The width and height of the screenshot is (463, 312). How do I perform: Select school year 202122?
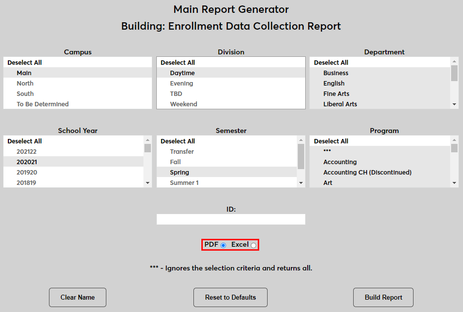(x=74, y=151)
